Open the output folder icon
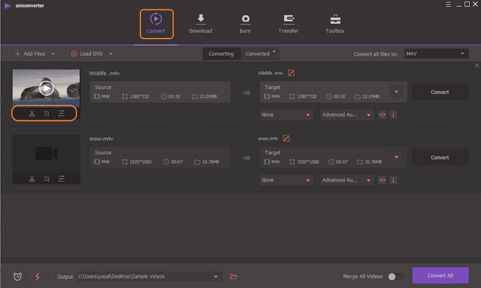The height and width of the screenshot is (288, 481). 234,277
